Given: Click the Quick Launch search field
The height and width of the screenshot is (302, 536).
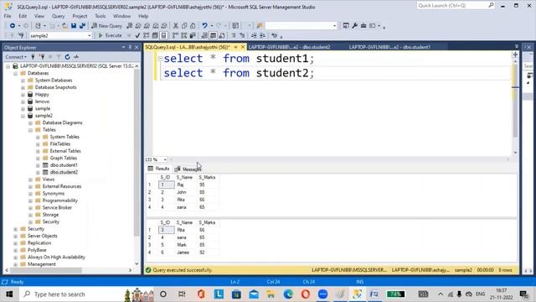Looking at the screenshot, I should pos(456,6).
